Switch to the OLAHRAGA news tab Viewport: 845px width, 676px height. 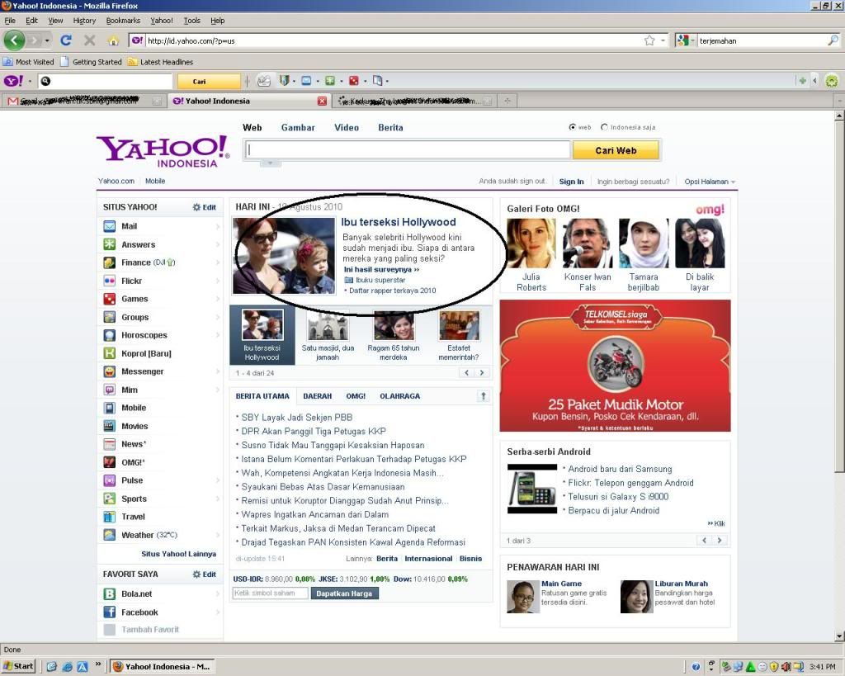pos(400,396)
